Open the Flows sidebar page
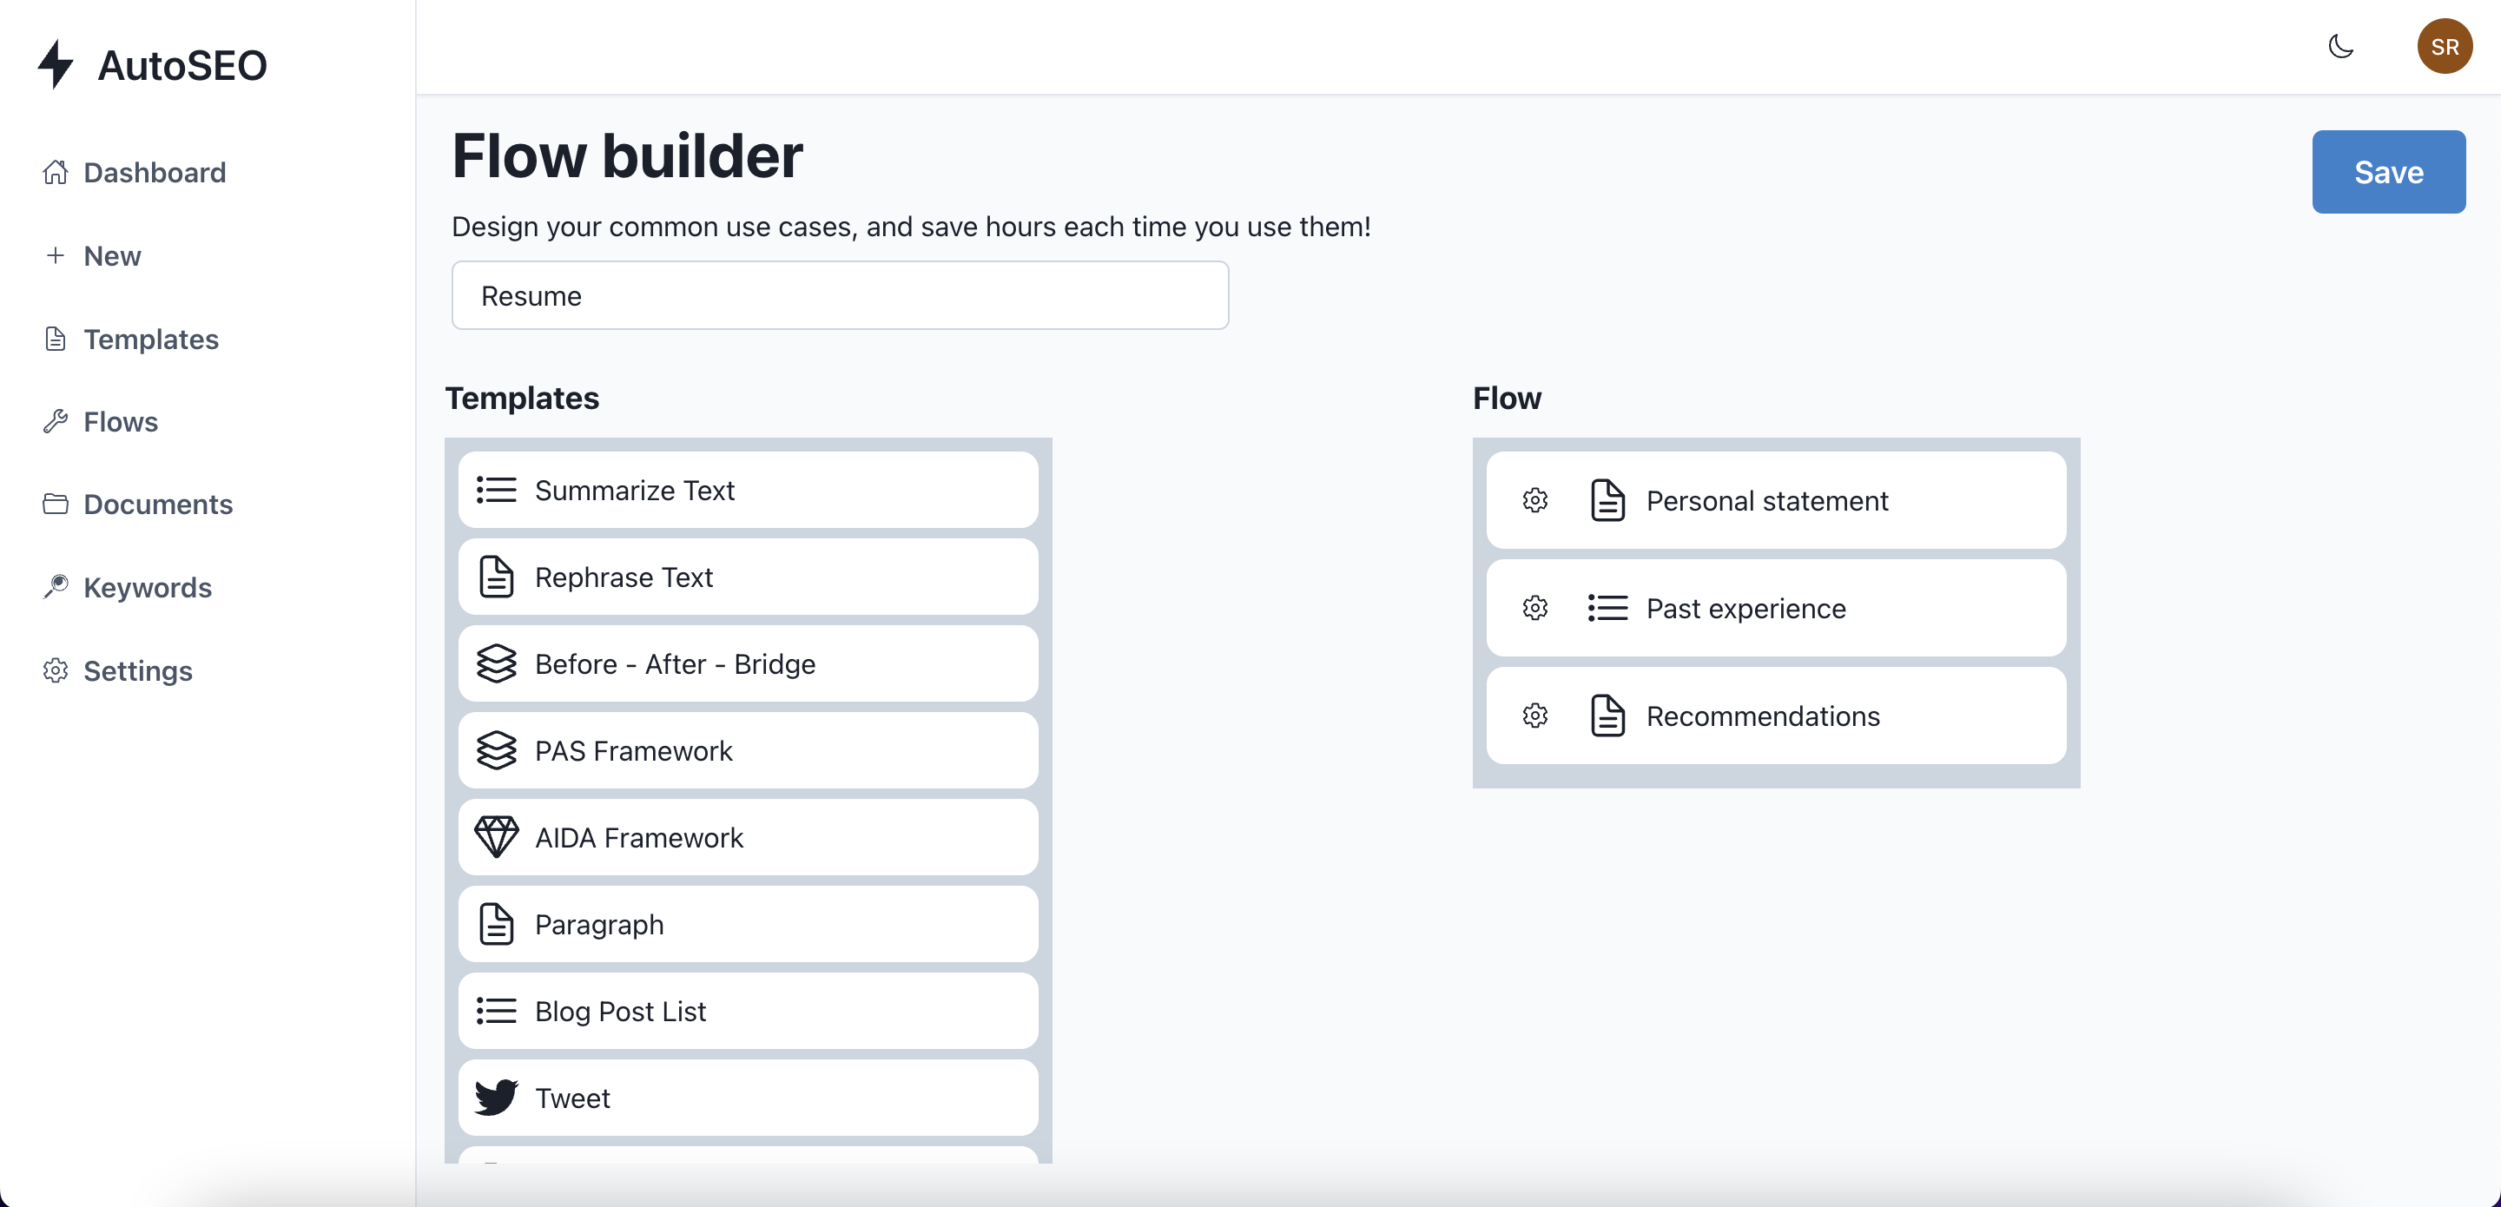Screen dimensions: 2501x1207 click(x=121, y=421)
